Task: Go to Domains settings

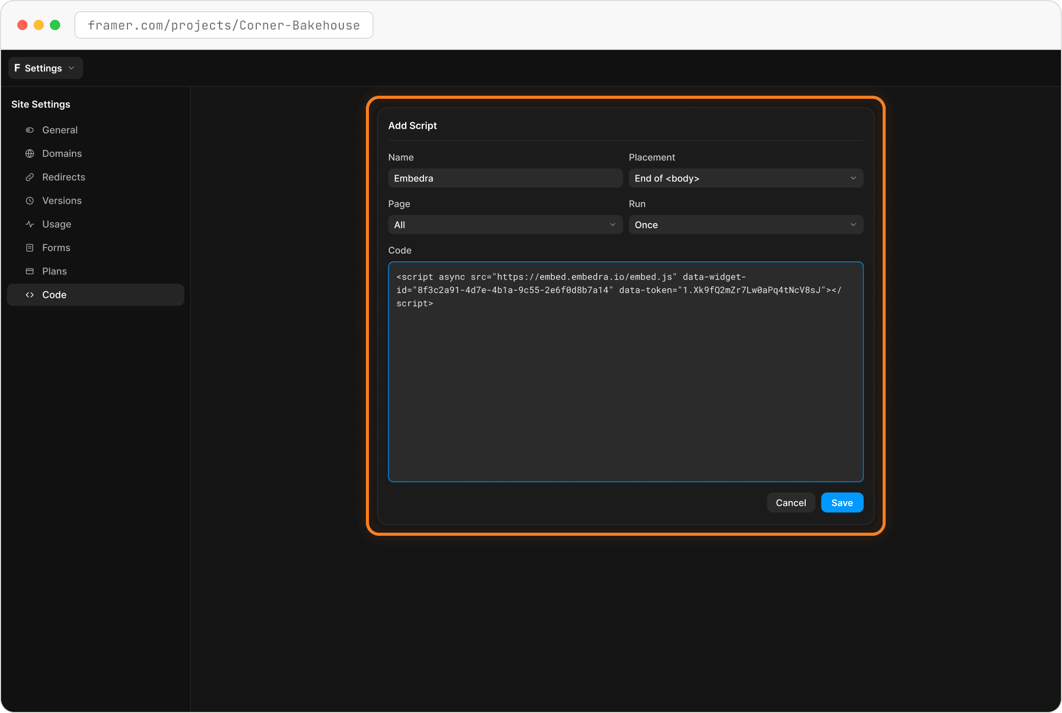Action: point(95,153)
